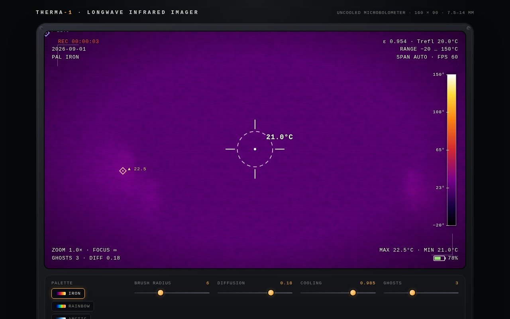Click the SPAN AUTO · FPS 60 text
This screenshot has height=319, width=510.
pos(427,57)
